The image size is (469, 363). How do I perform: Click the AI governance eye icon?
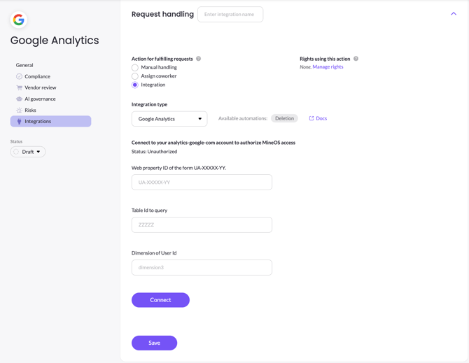[19, 99]
